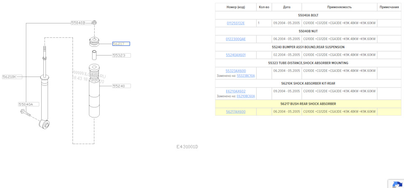
Task: Click the distance tube drawing beside 55323
Action: tap(94, 55)
